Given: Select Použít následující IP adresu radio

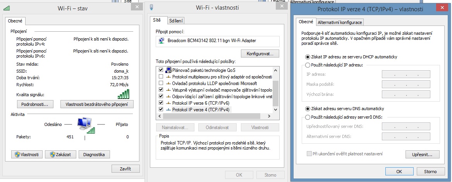Looking at the screenshot, I should click(308, 65).
